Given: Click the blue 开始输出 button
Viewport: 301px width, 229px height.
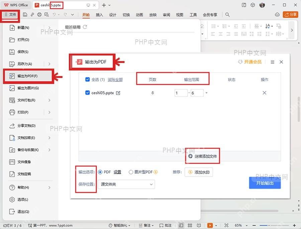Looking at the screenshot, I should pyautogui.click(x=265, y=183).
